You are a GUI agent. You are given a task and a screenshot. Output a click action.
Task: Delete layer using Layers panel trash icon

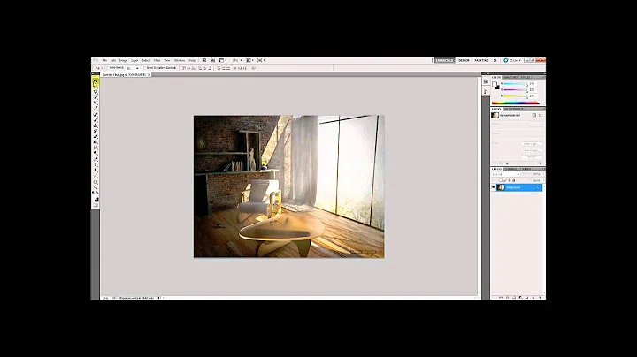[540, 298]
